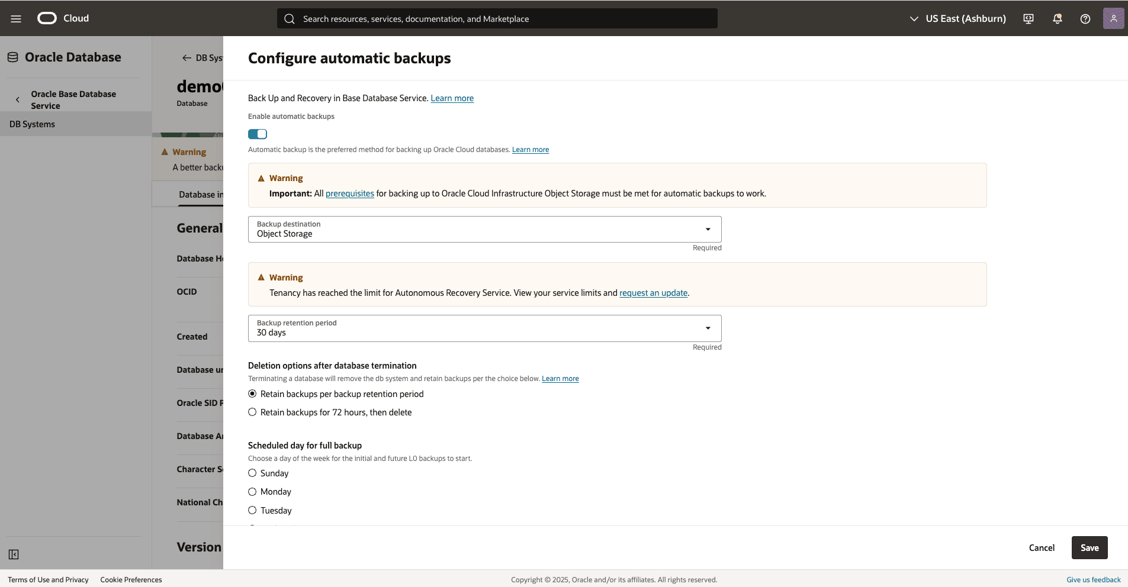Click the prerequisites link in the warning
This screenshot has width=1128, height=587.
[349, 193]
